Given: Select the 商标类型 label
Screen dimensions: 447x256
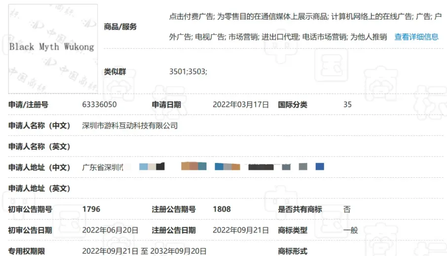Looking at the screenshot, I should (293, 230).
